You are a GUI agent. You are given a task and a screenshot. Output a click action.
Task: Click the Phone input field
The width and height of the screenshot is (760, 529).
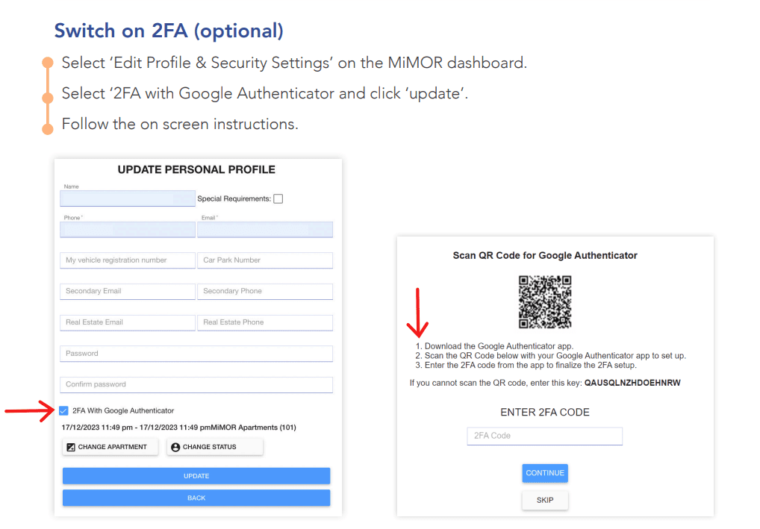coord(128,230)
